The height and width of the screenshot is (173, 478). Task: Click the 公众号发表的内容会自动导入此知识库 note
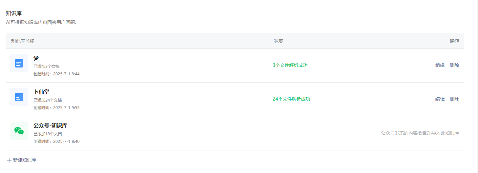(x=420, y=133)
